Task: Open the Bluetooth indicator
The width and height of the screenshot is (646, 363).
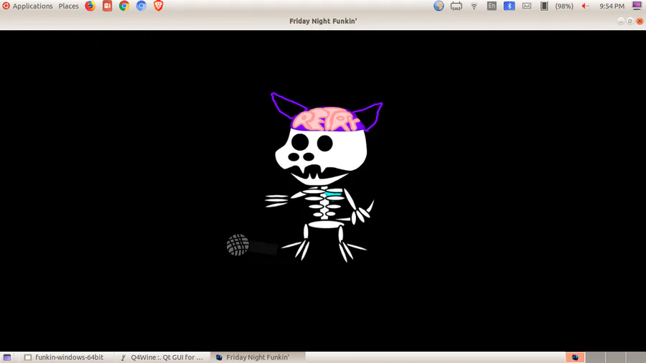Action: (x=509, y=6)
